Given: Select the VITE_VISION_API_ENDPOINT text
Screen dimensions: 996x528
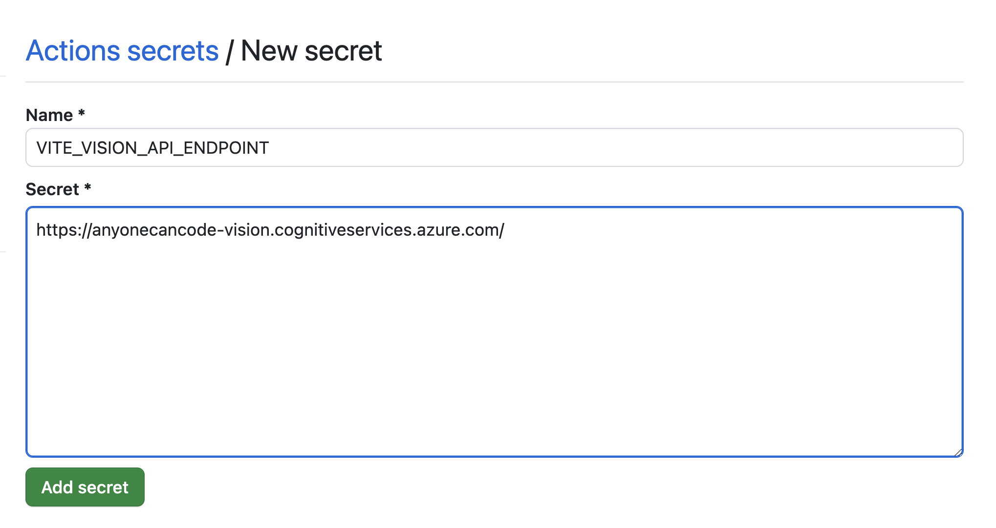Looking at the screenshot, I should 152,147.
